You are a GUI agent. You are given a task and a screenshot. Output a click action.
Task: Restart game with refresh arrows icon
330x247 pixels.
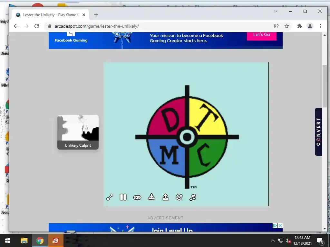coord(179,197)
